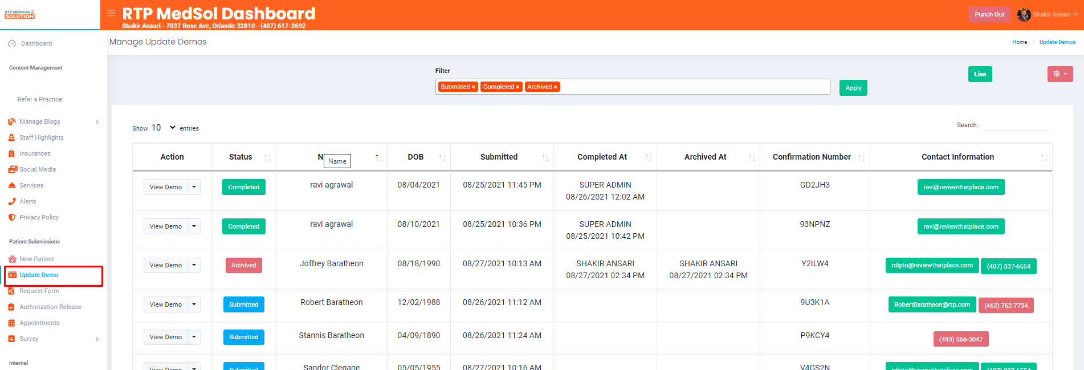Image resolution: width=1084 pixels, height=370 pixels.
Task: Click phone number (407) 337-6554 in Joffrey's row
Action: (1009, 266)
